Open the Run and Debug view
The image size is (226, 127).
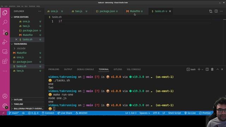coord(5,42)
